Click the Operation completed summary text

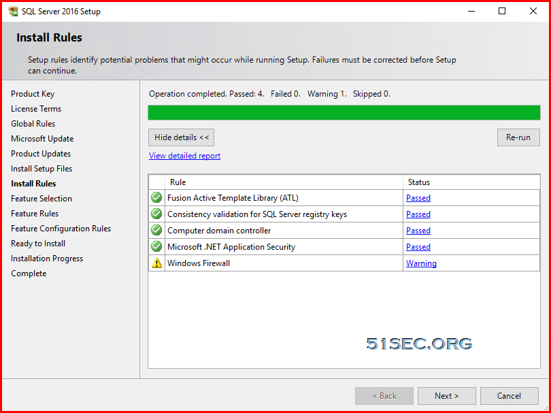(x=269, y=94)
